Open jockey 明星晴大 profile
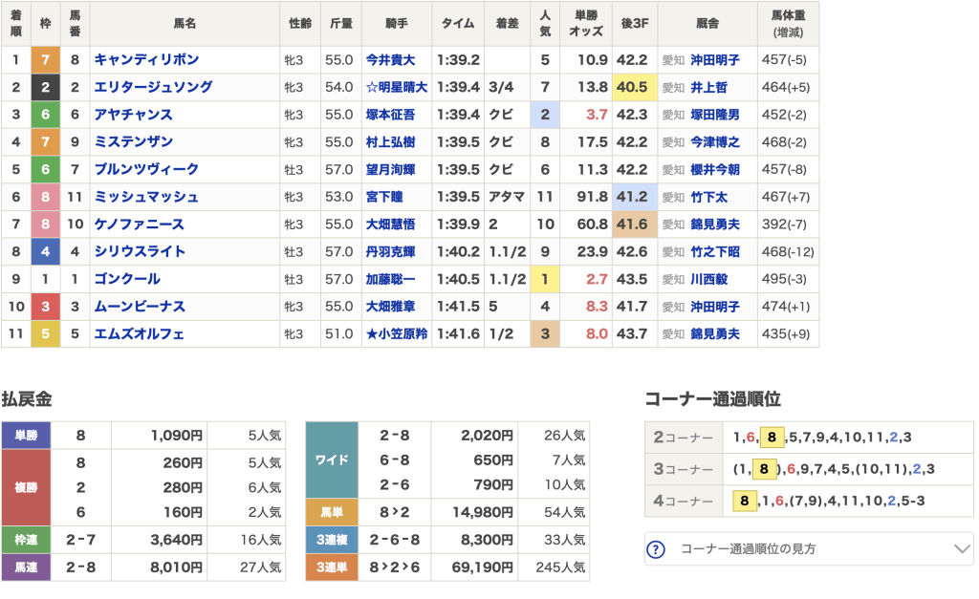 point(397,87)
